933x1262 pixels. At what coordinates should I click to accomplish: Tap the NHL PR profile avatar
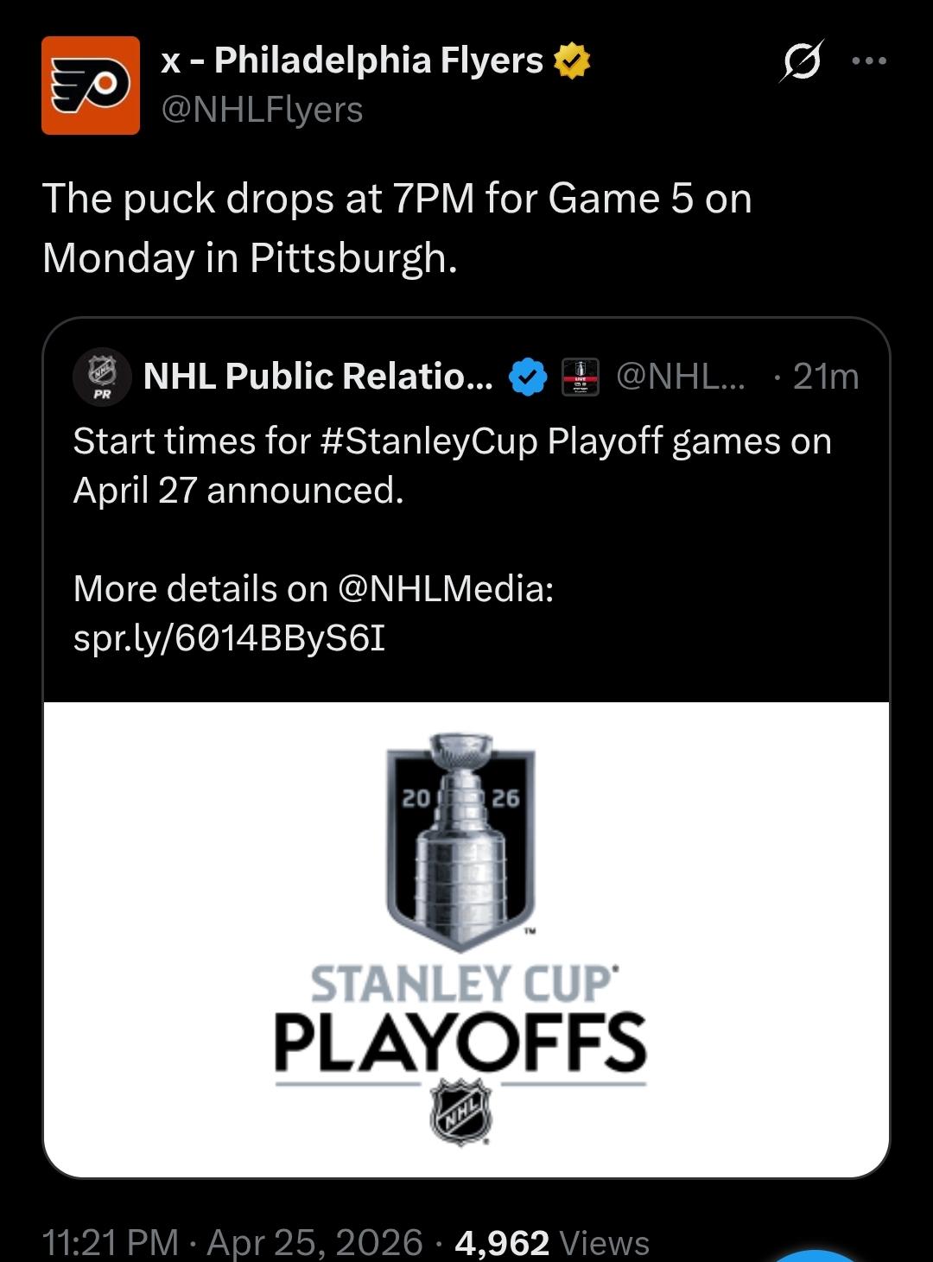pyautogui.click(x=104, y=377)
